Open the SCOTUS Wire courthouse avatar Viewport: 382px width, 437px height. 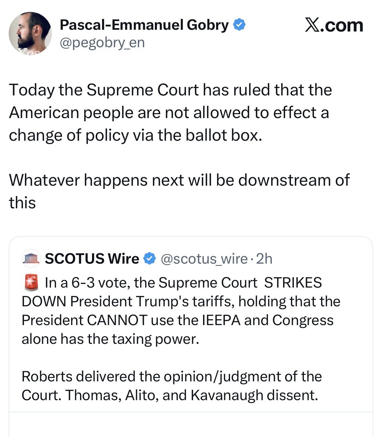30,258
